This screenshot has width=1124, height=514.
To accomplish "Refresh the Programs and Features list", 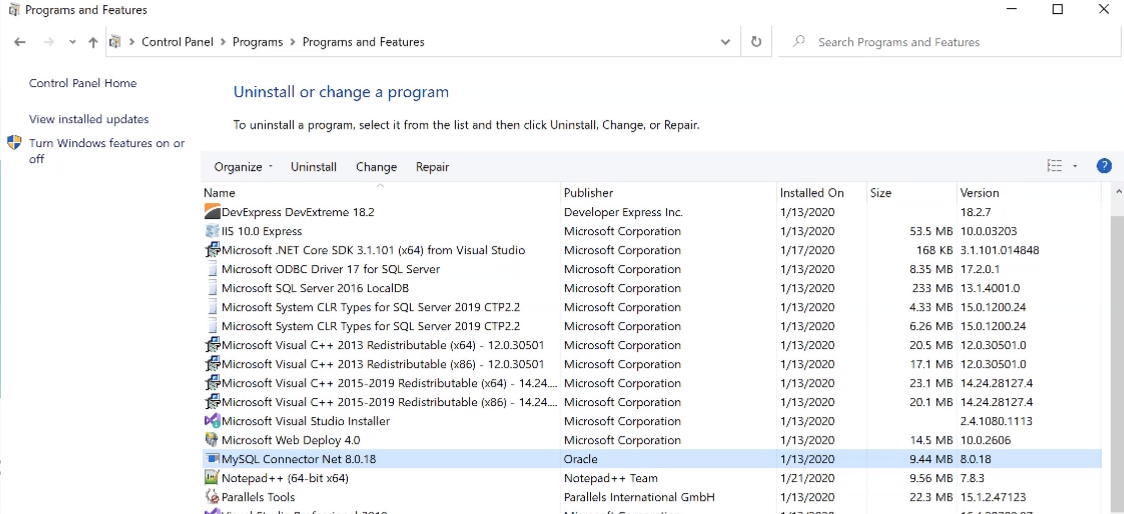I will [x=756, y=42].
